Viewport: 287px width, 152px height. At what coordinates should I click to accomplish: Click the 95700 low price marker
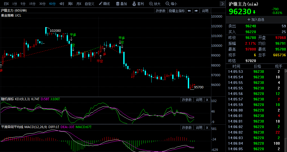click(199, 87)
